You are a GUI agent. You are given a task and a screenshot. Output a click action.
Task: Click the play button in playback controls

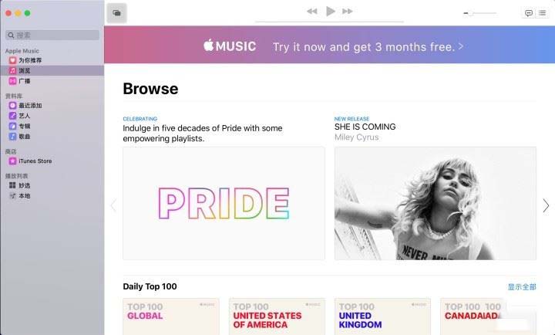pos(330,12)
